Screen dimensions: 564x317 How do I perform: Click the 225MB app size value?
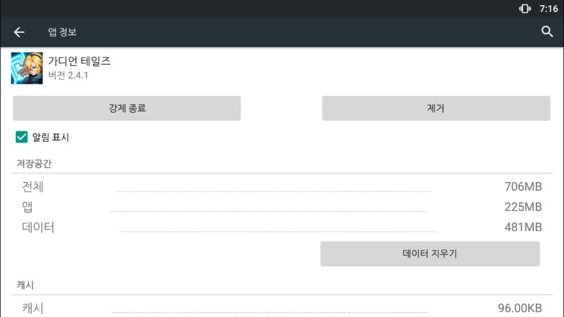coord(522,207)
